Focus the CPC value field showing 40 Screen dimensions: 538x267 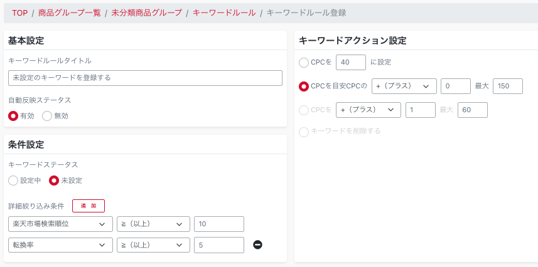[x=351, y=62]
